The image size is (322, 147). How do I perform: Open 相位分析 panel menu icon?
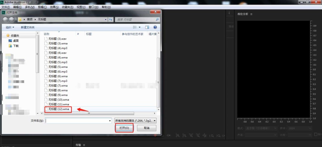251,14
